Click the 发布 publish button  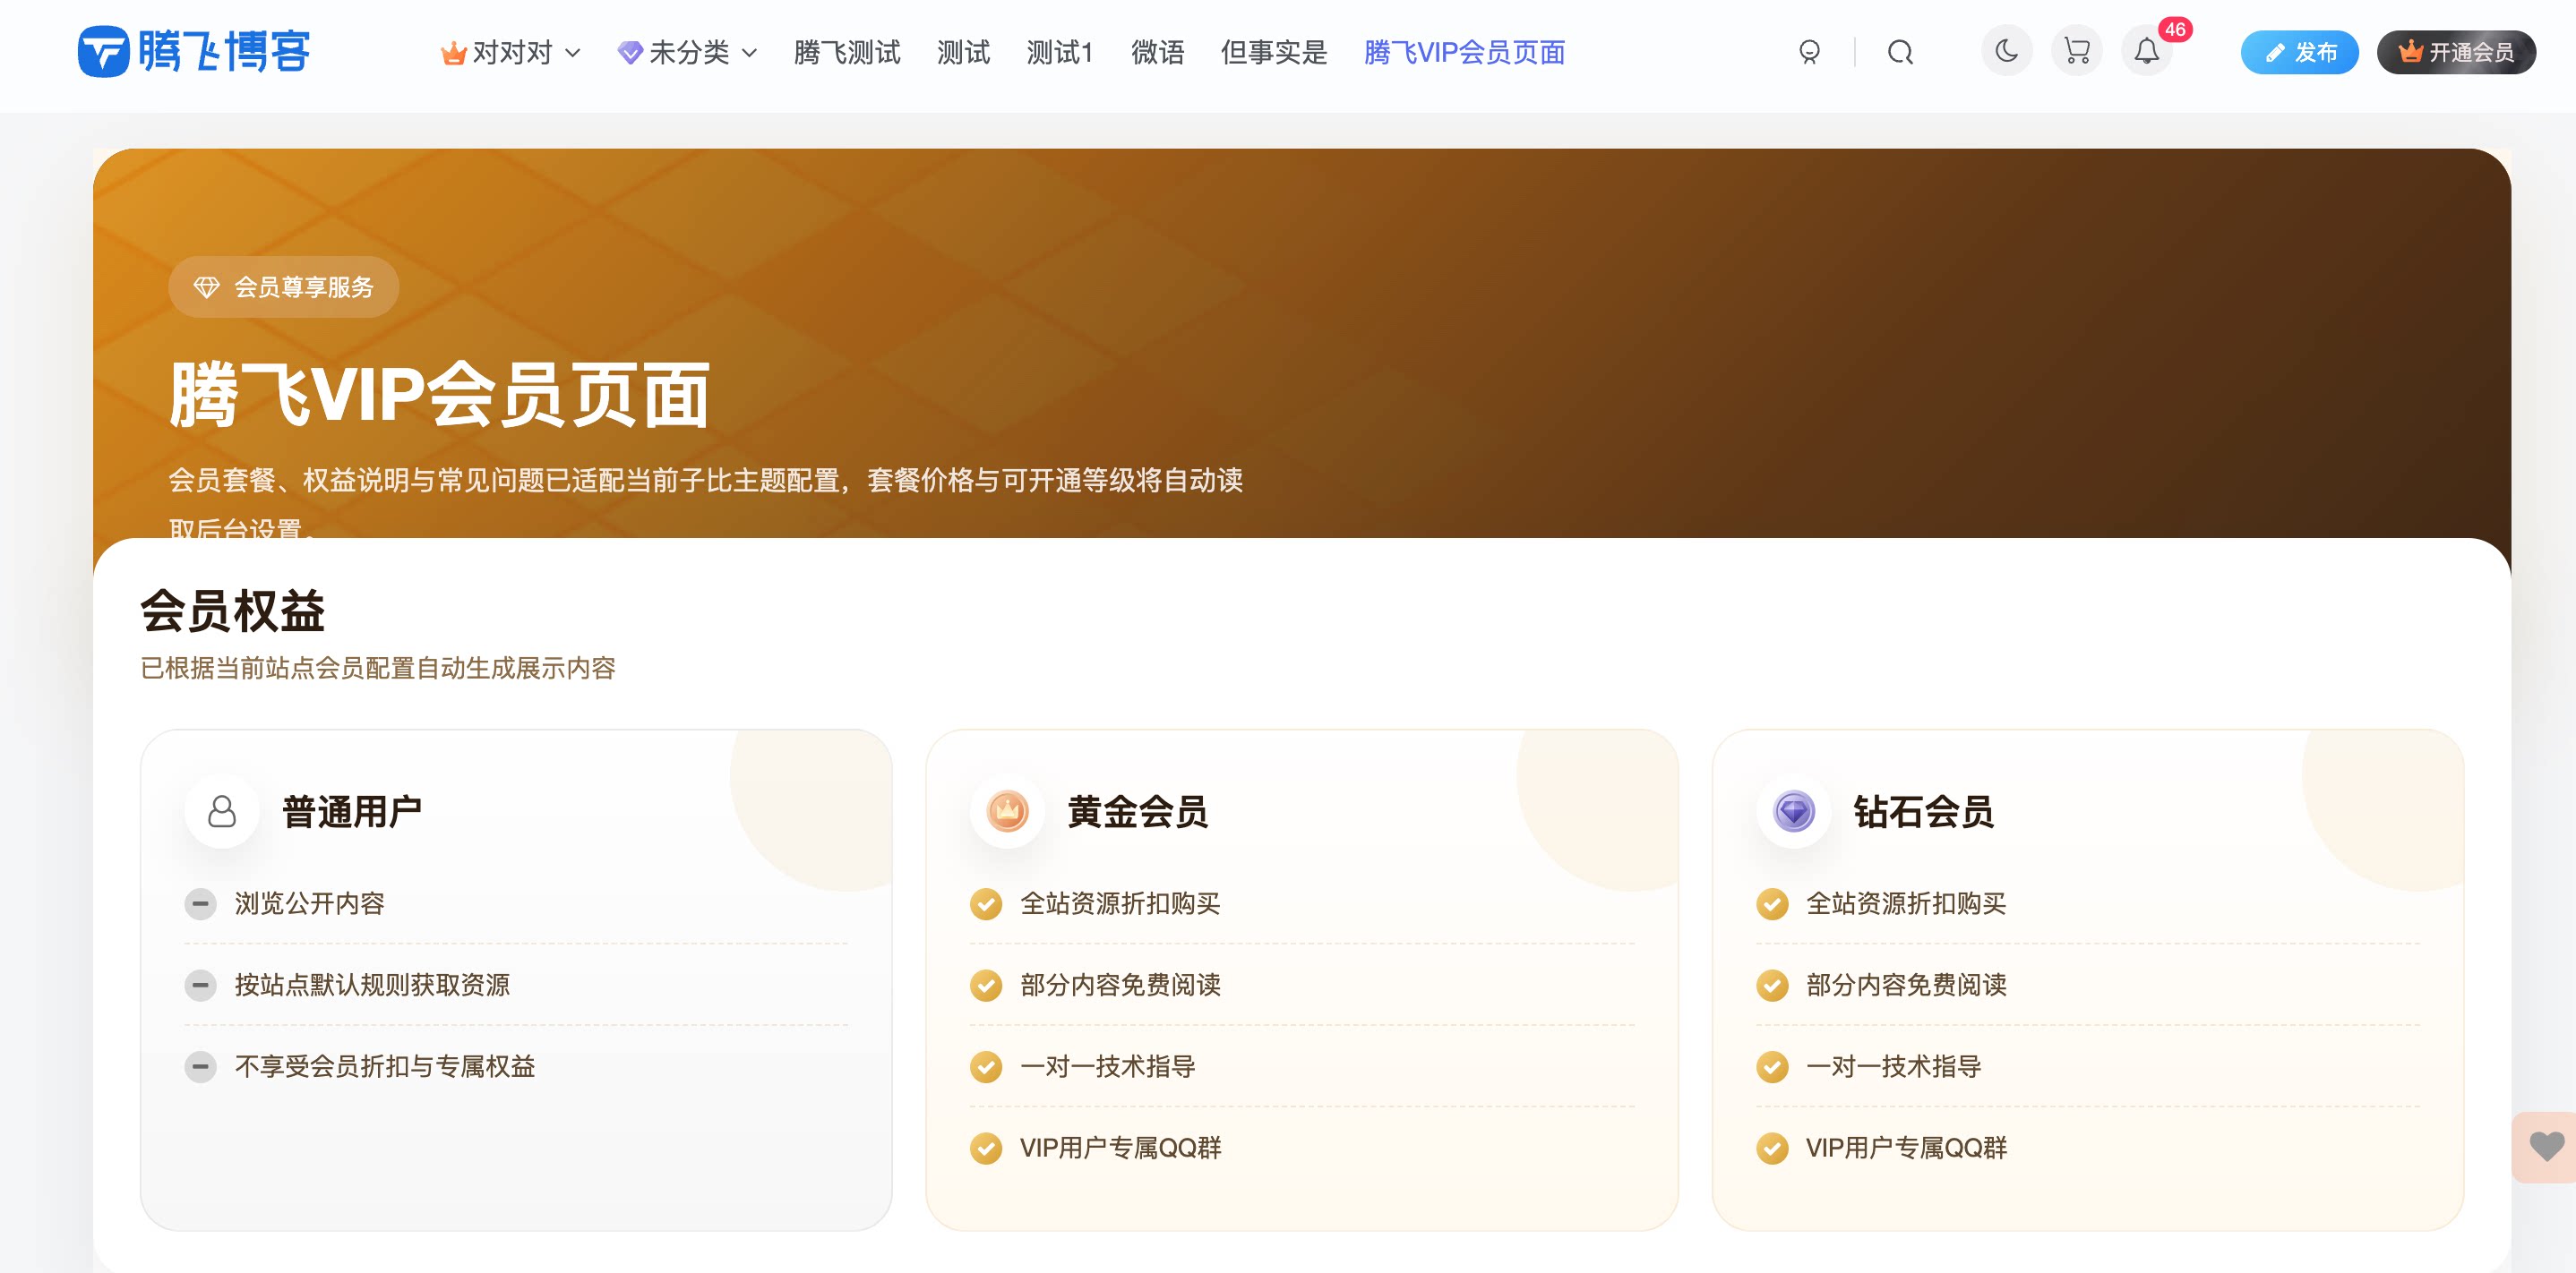coord(2300,53)
